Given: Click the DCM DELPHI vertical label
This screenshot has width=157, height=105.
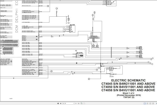Looking at the screenshot, I should pyautogui.click(x=17, y=21).
